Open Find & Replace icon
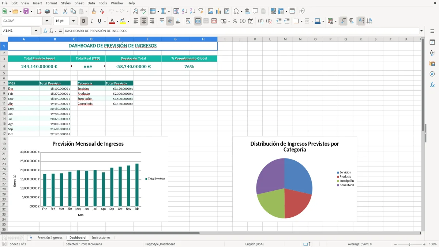The height and width of the screenshot is (247, 439). [x=135, y=11]
